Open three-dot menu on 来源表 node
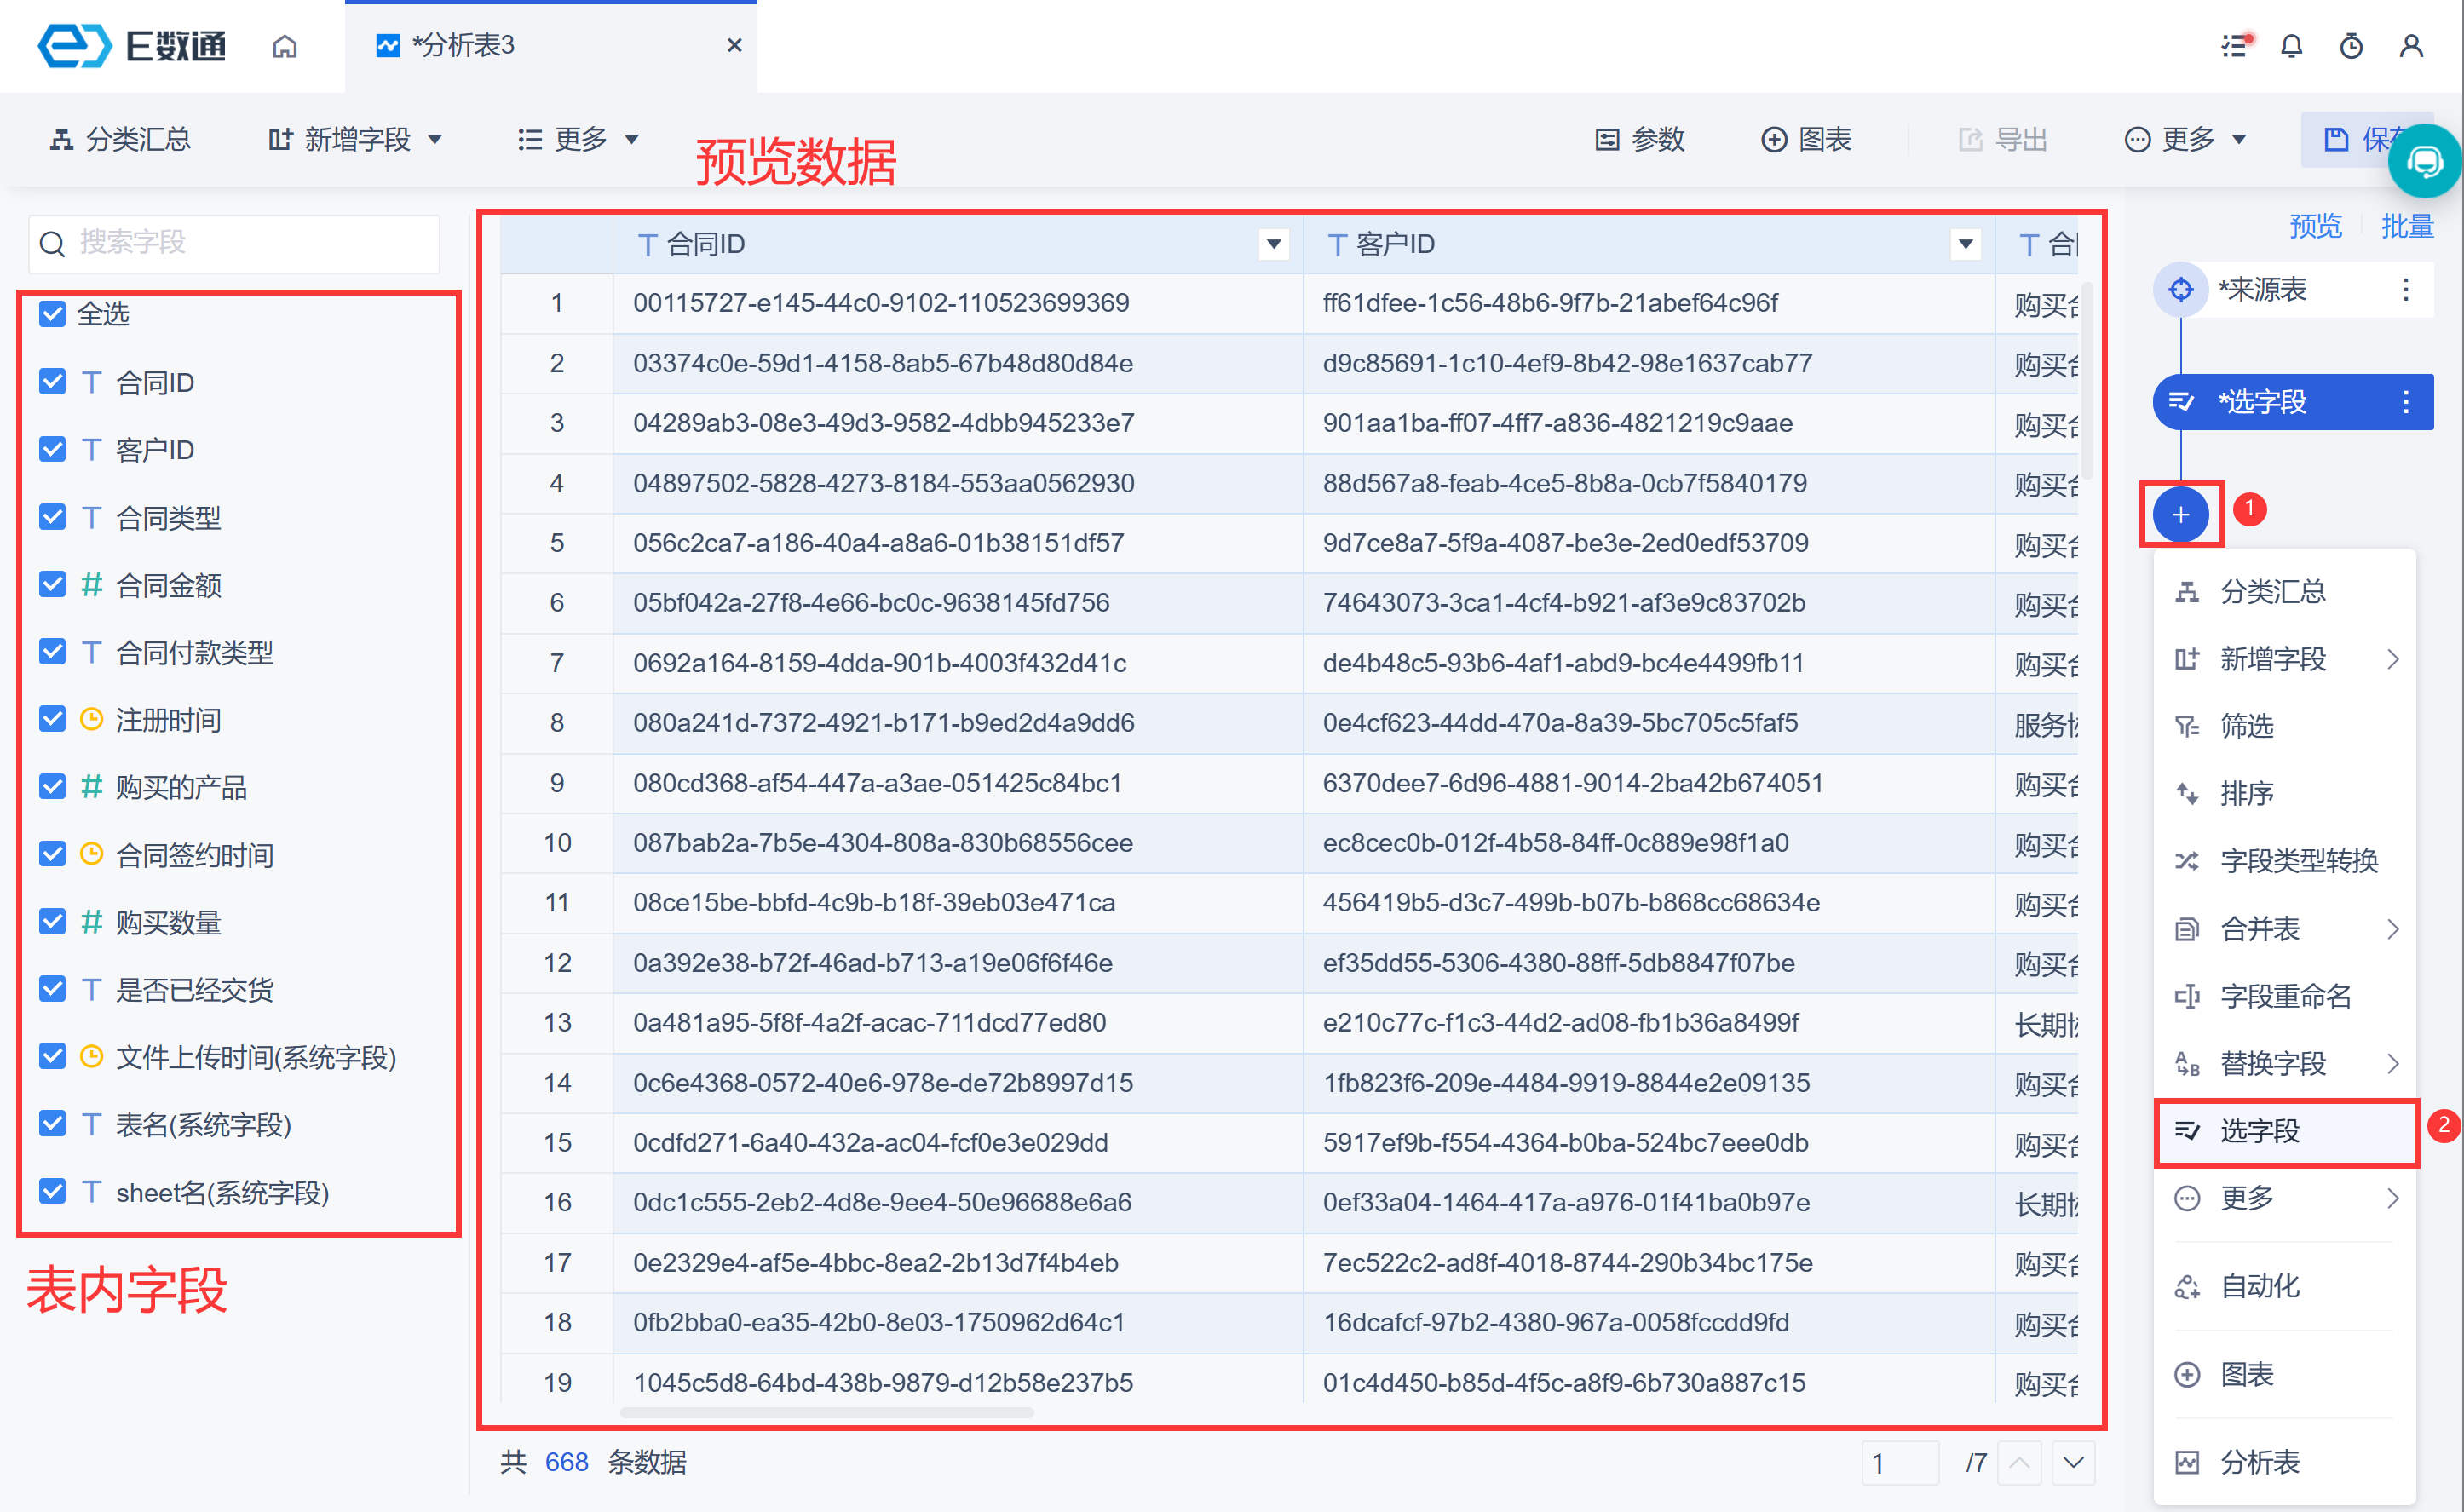The width and height of the screenshot is (2464, 1512). point(2405,290)
